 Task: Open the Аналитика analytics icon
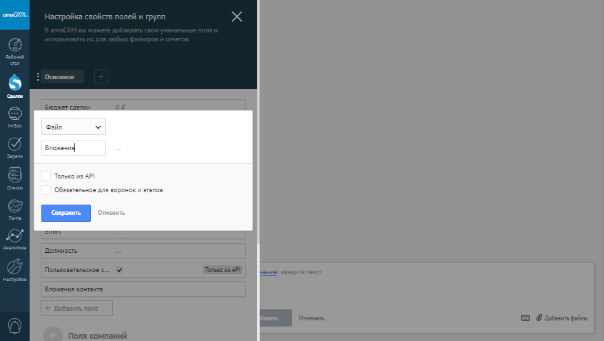(14, 236)
